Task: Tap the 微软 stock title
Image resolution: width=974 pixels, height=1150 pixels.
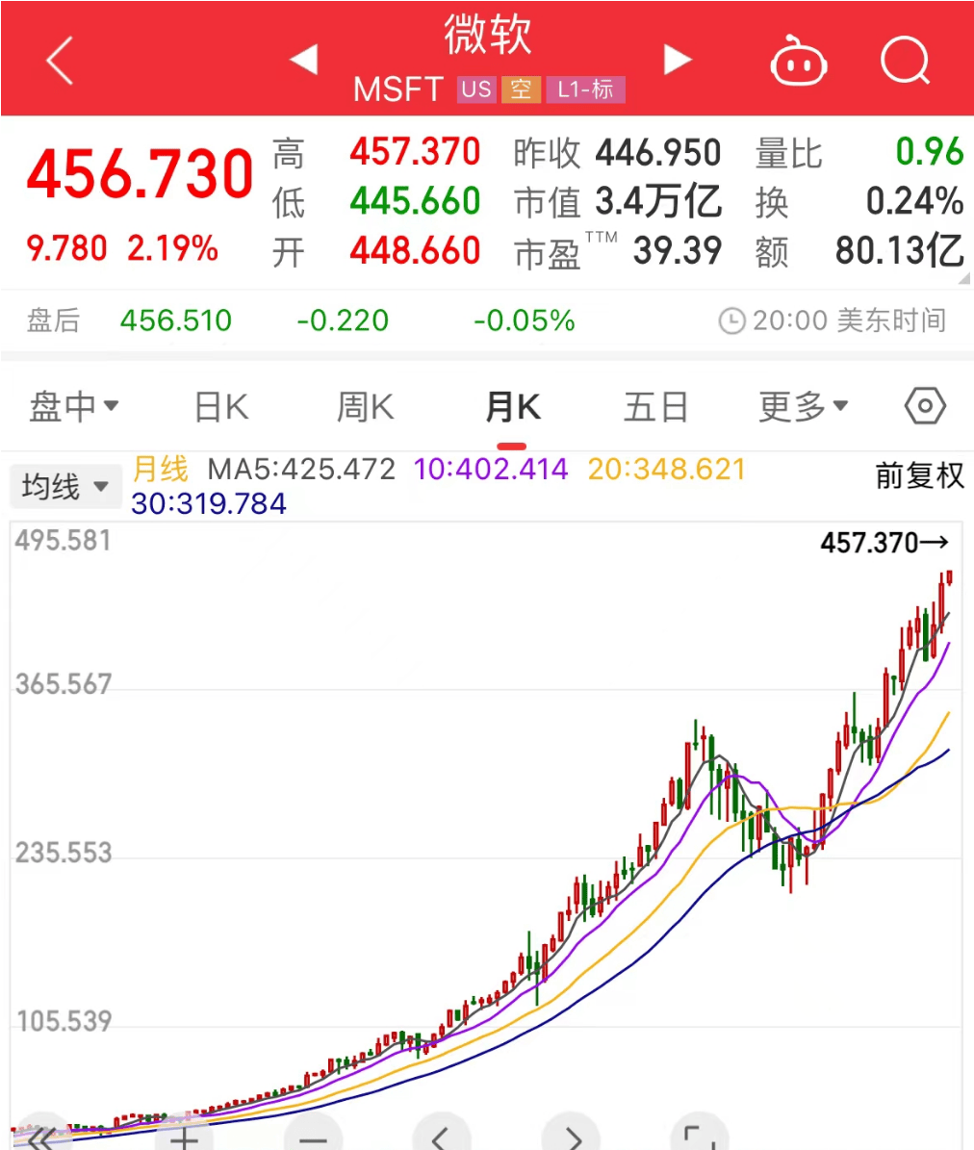Action: (x=488, y=35)
